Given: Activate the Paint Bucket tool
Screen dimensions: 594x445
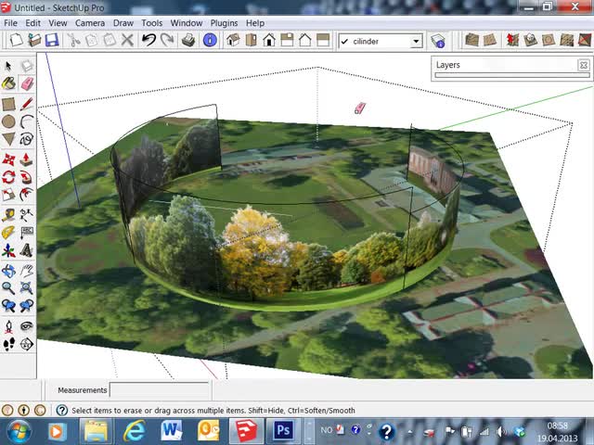Looking at the screenshot, I should tap(8, 83).
